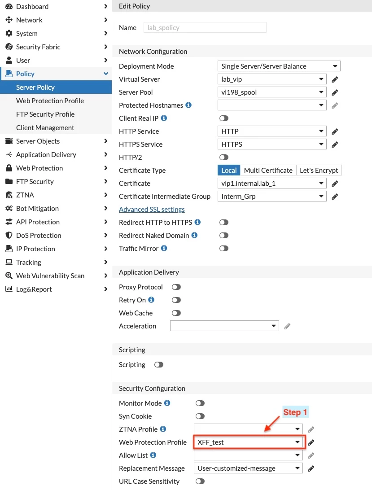This screenshot has height=490, width=372.
Task: Show Monitor Mode info icon
Action: point(167,403)
